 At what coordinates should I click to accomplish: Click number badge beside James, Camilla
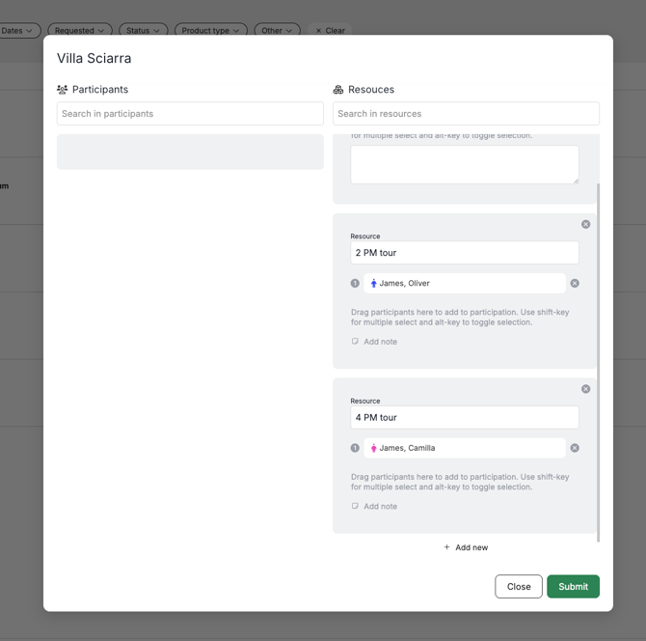point(355,448)
